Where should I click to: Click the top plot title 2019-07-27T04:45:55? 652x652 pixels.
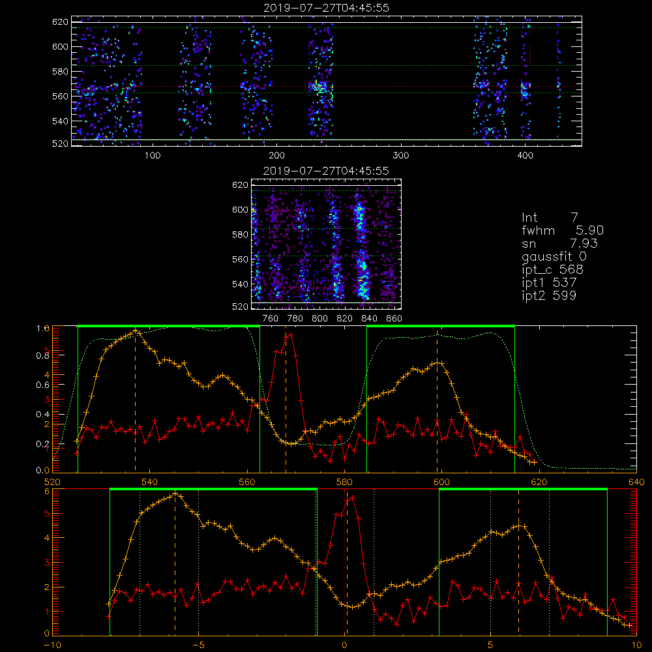(326, 8)
